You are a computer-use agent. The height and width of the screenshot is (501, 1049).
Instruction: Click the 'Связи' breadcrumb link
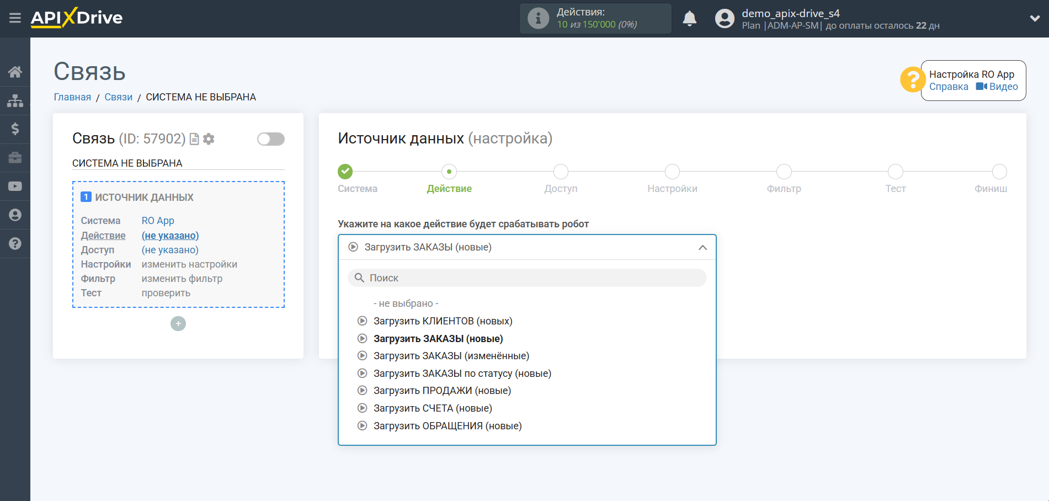click(x=118, y=97)
